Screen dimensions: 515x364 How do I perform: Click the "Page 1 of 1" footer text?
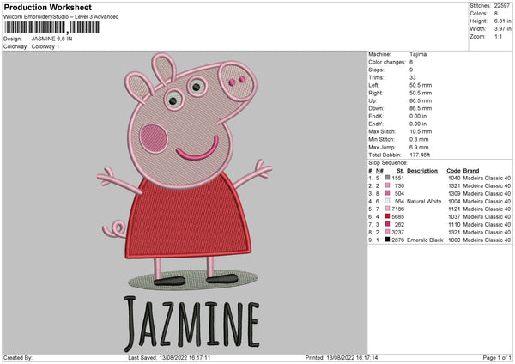point(497,357)
